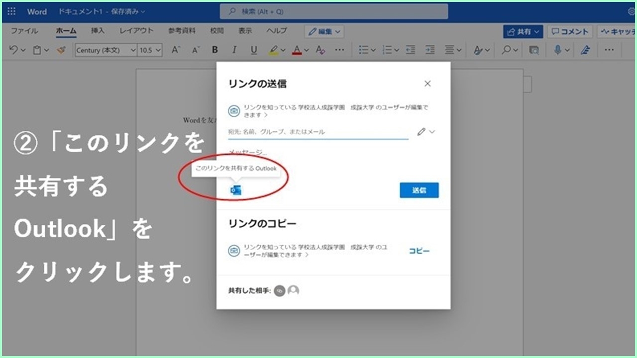This screenshot has width=637, height=358.
Task: Open the settings gear in the title bar
Action: point(633,11)
